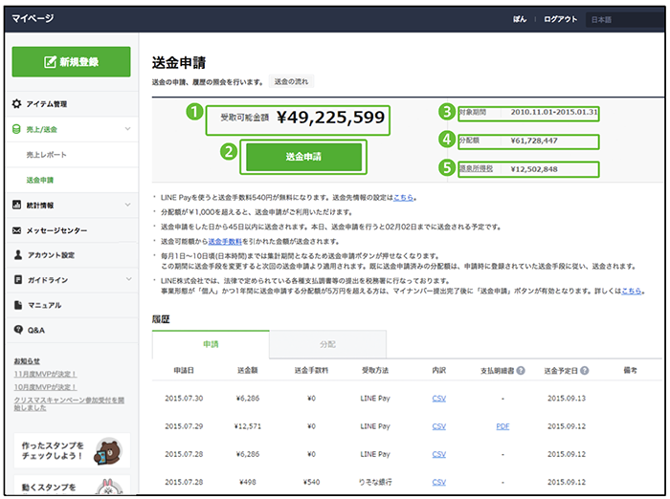Click the 動くスタンプを banner with rabbit

(72, 485)
